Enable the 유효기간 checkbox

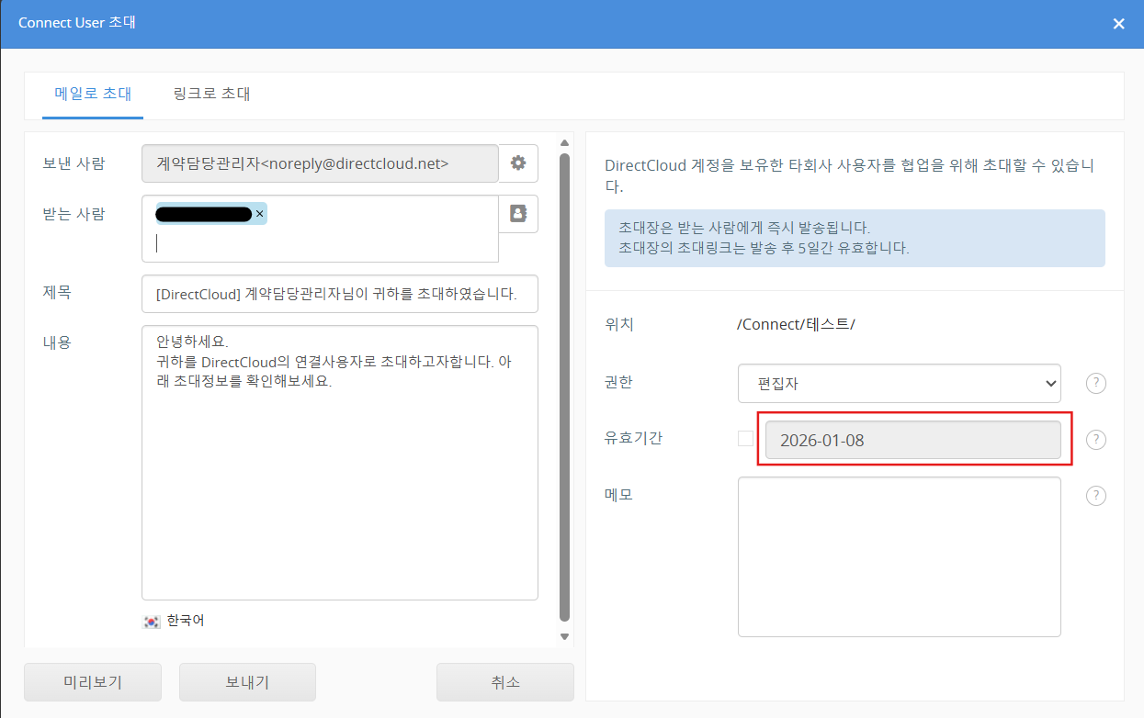[745, 439]
